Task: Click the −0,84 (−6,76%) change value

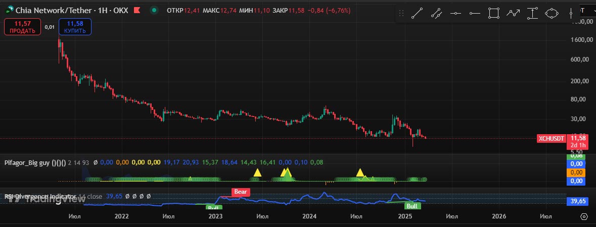Action: tap(329, 10)
